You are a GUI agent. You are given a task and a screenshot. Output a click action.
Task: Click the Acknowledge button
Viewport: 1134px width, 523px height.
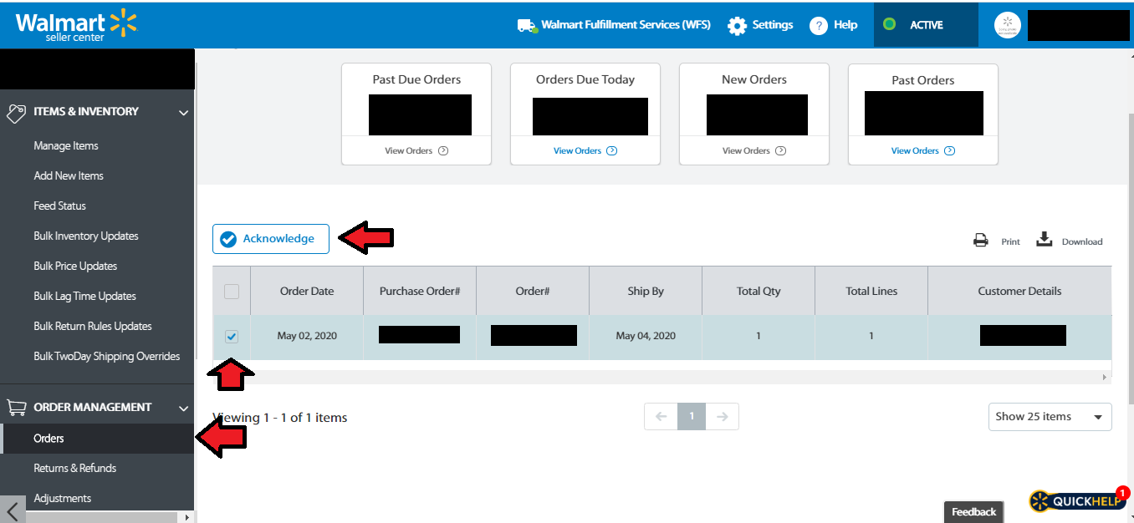(270, 239)
